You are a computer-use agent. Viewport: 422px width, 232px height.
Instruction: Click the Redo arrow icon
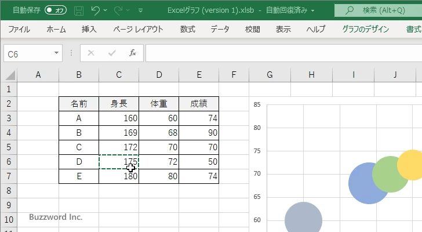[x=118, y=10]
